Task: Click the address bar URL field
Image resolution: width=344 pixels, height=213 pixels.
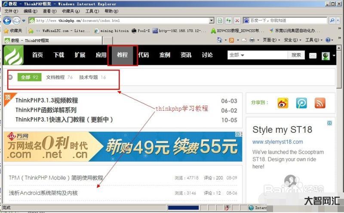Action: coord(122,21)
